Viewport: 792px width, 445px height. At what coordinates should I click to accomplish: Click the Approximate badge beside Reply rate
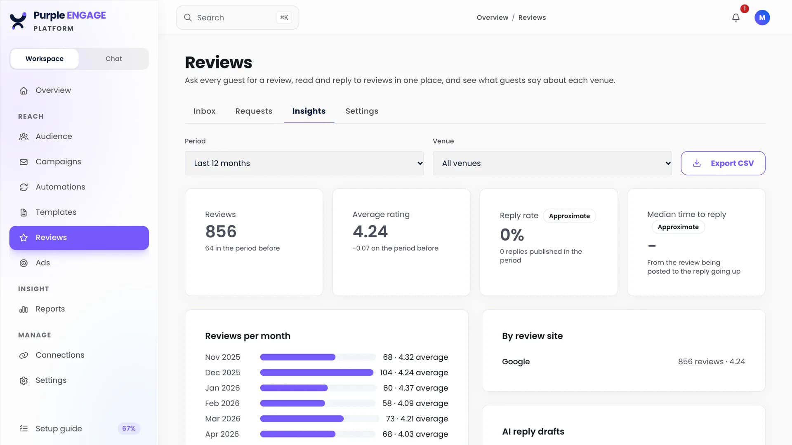569,216
